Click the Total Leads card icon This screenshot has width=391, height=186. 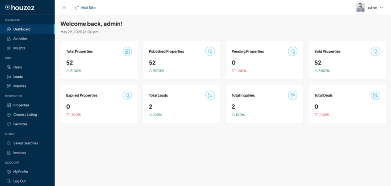click(x=210, y=95)
